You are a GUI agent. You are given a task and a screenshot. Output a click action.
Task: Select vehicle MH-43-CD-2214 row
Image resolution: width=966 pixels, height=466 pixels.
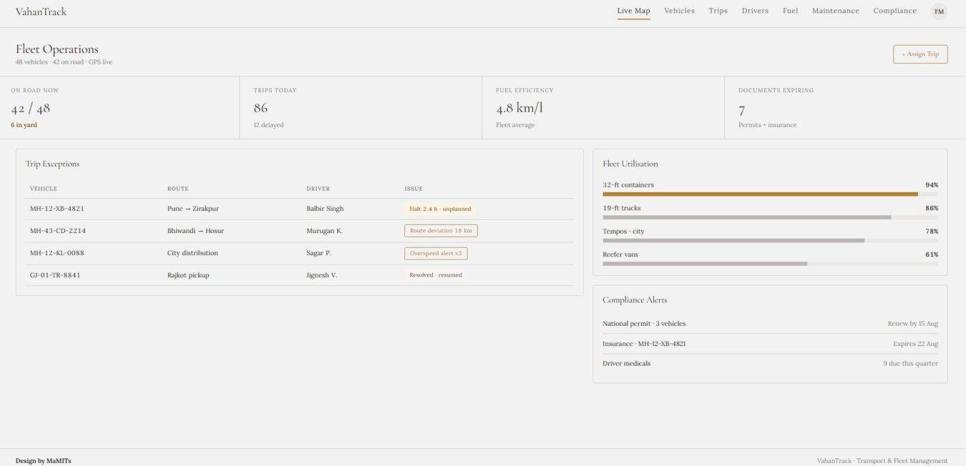pos(300,231)
